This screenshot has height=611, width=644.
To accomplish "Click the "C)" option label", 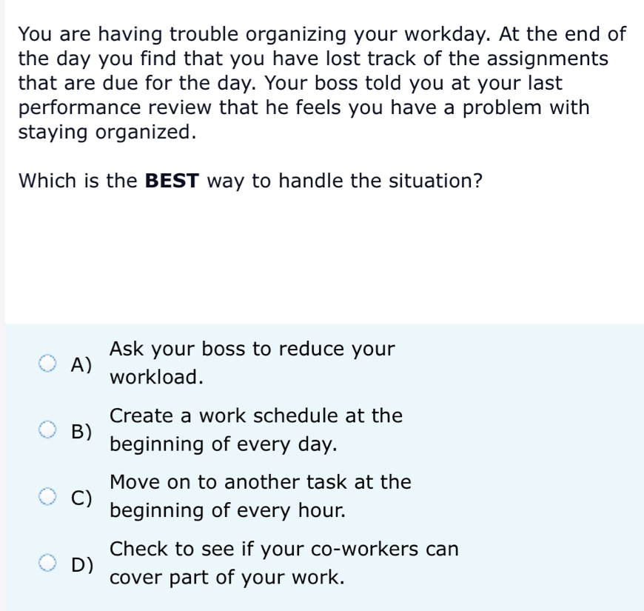I will click(81, 497).
